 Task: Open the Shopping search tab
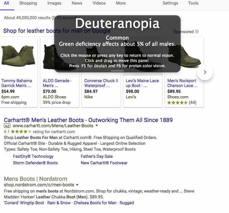[28, 3]
